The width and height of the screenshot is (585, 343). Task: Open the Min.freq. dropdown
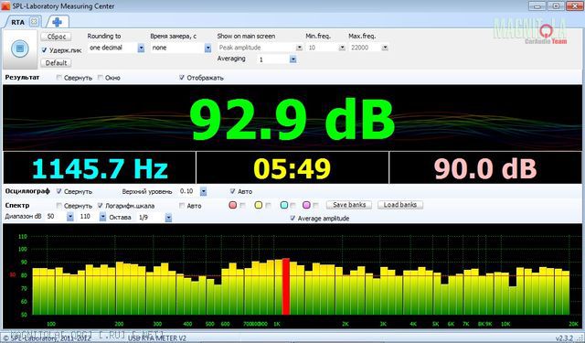coord(342,48)
